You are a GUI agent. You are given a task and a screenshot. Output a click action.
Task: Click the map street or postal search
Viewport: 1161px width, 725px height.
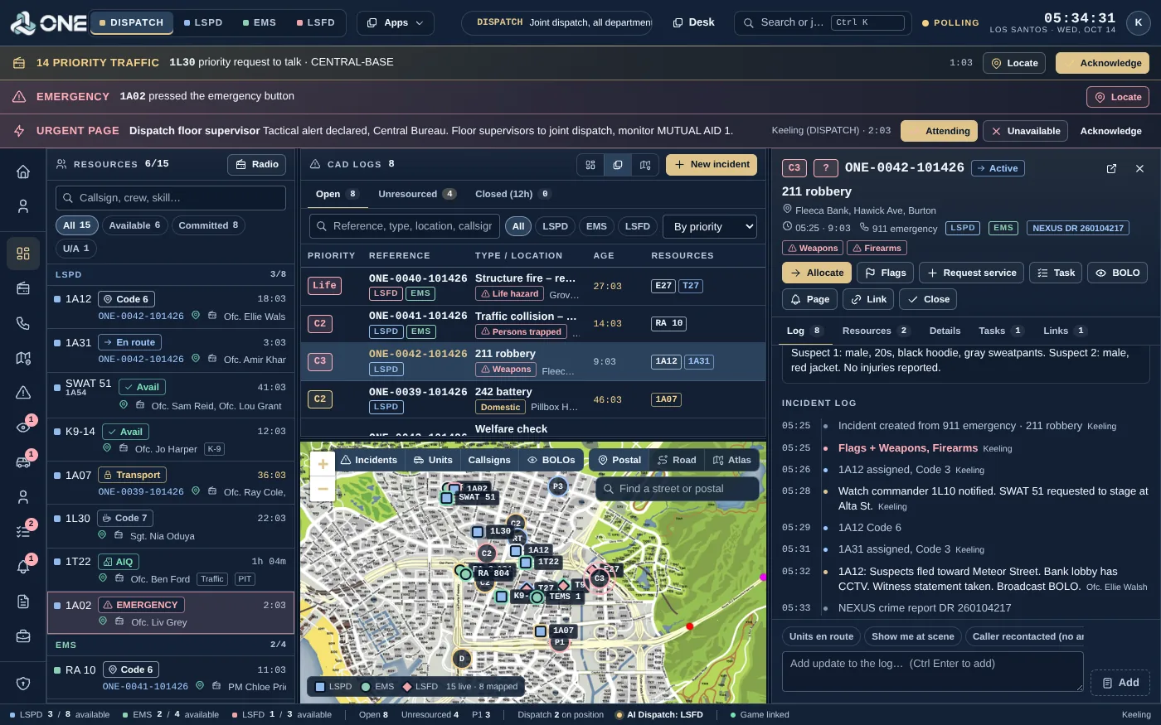tap(678, 489)
